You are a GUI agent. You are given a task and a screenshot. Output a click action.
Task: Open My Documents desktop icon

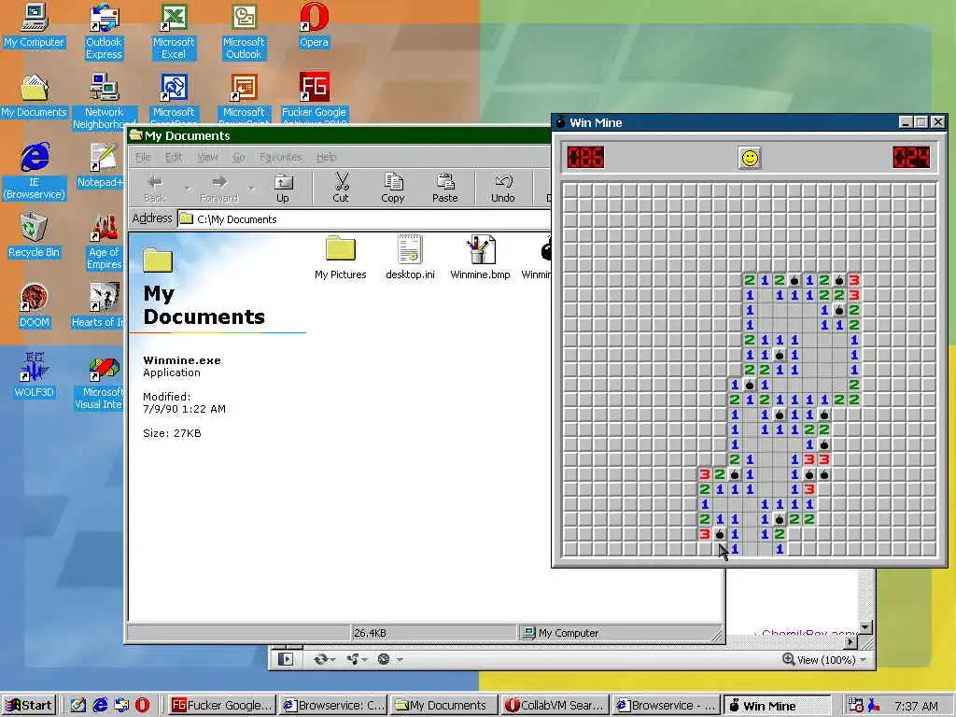point(34,96)
